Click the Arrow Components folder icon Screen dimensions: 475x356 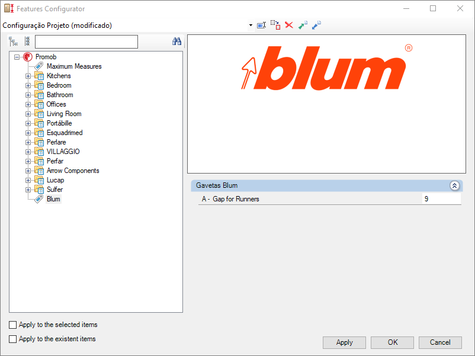click(x=39, y=171)
